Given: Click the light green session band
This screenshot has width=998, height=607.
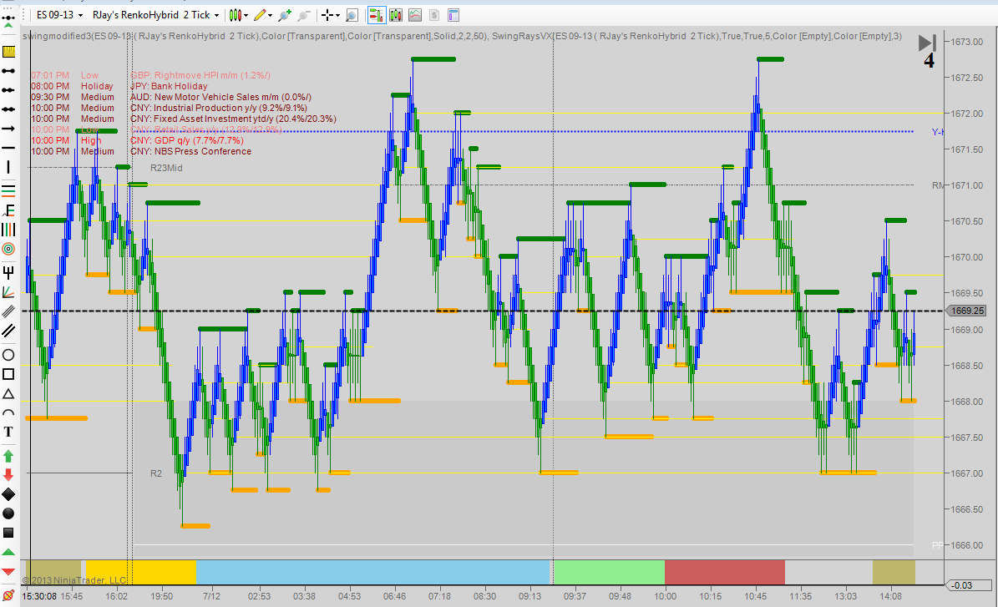Looking at the screenshot, I should point(609,572).
